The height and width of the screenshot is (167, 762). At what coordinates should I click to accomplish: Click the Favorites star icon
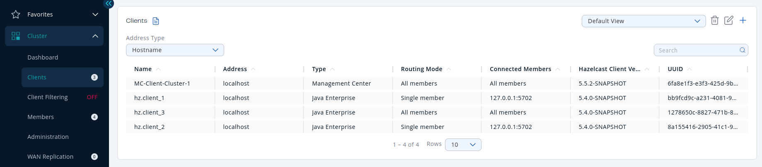(x=16, y=14)
